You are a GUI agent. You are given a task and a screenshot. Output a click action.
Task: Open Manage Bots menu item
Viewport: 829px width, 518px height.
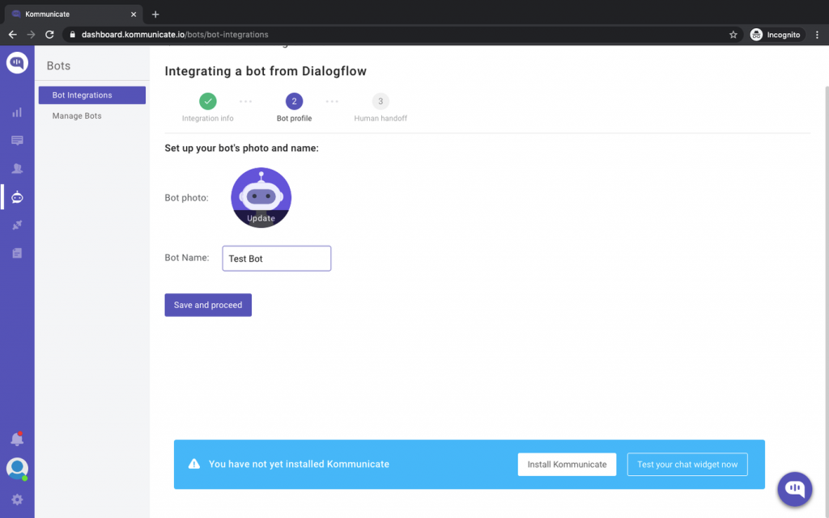point(77,116)
